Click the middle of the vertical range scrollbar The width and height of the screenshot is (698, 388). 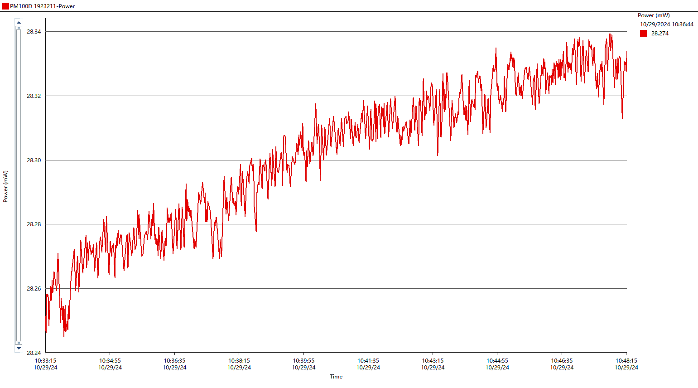point(19,185)
